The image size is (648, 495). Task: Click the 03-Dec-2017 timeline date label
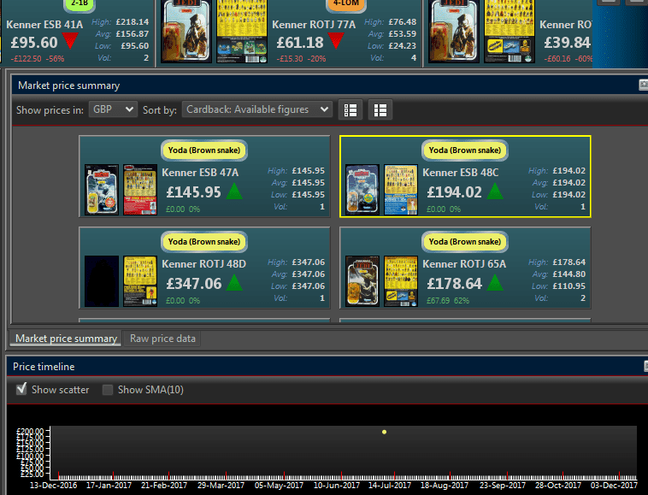(614, 486)
